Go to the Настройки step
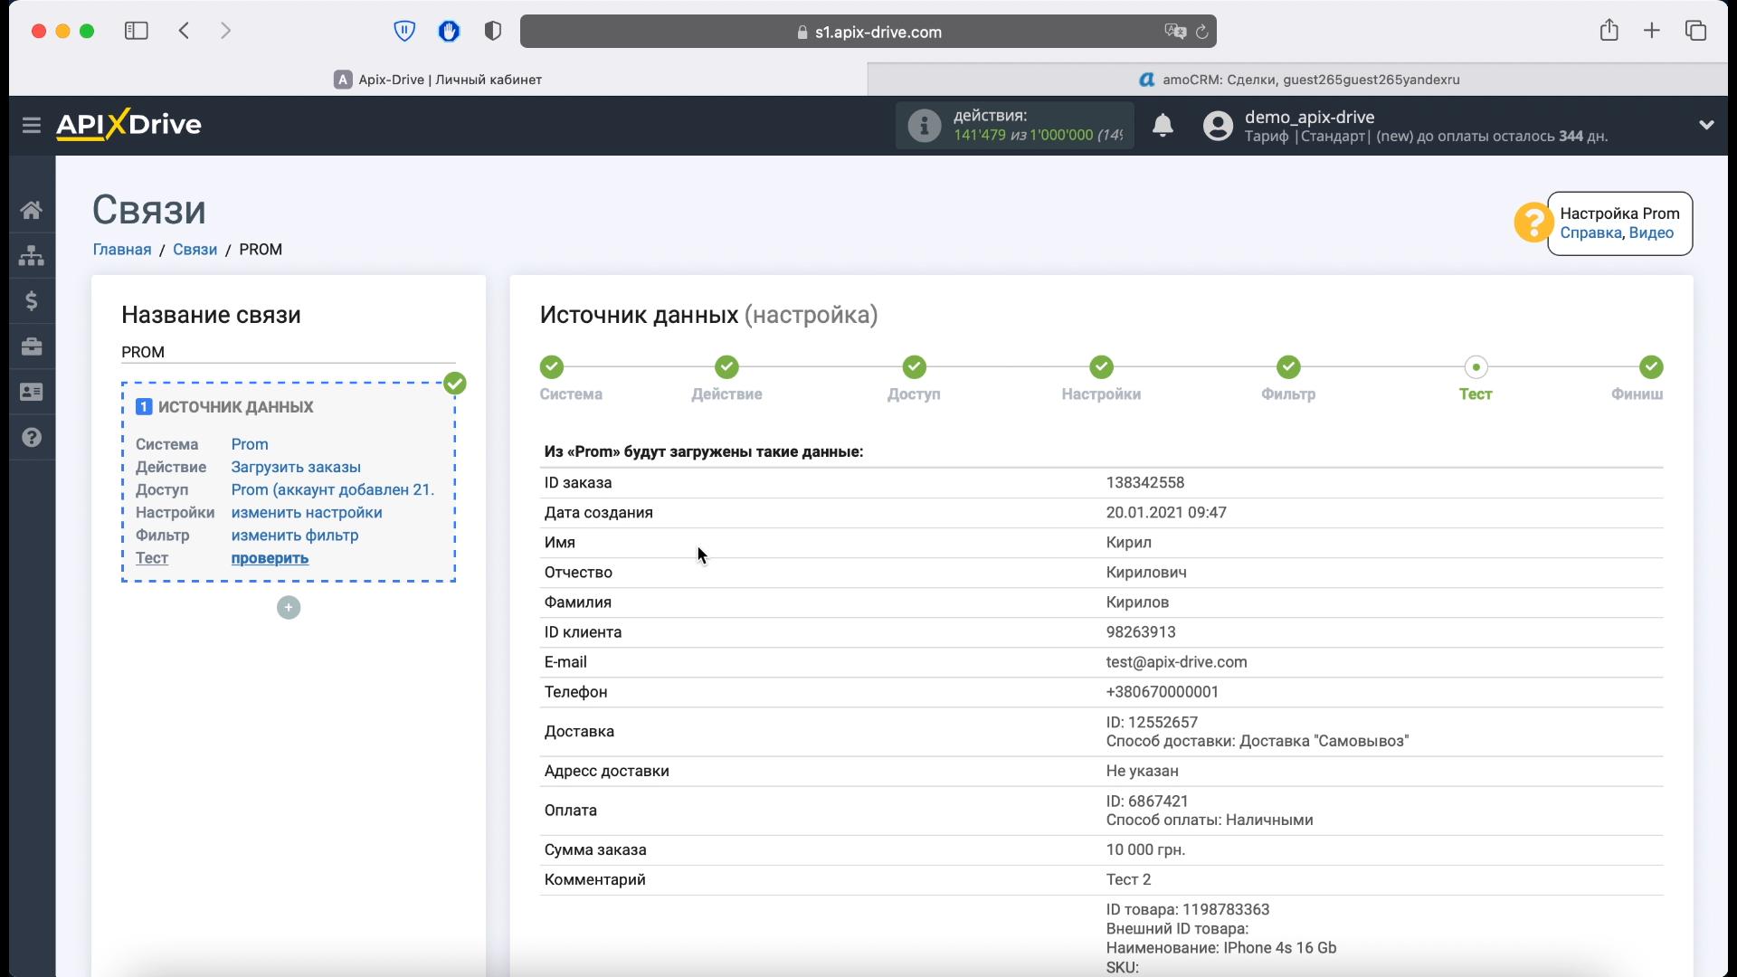Image resolution: width=1737 pixels, height=977 pixels. coord(1101,367)
